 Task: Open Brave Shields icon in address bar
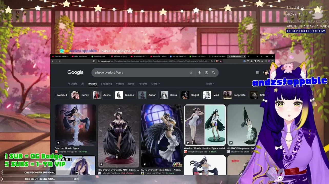coord(217,61)
